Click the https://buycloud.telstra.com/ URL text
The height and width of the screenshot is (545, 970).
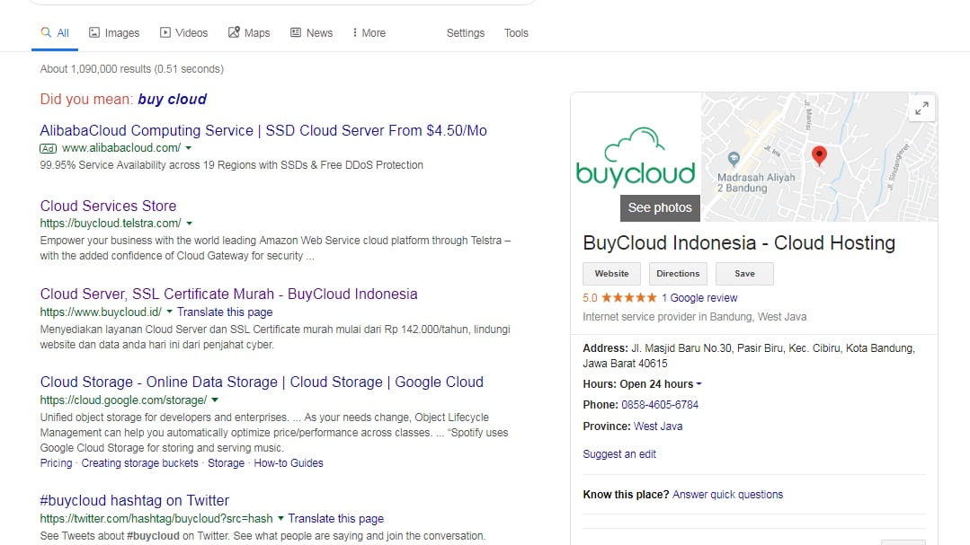click(111, 223)
